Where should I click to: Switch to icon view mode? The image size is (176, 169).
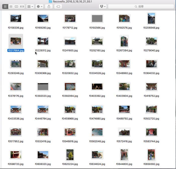(5, 7)
